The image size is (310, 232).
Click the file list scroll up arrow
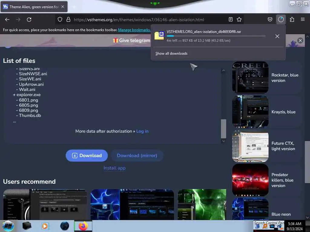223,70
